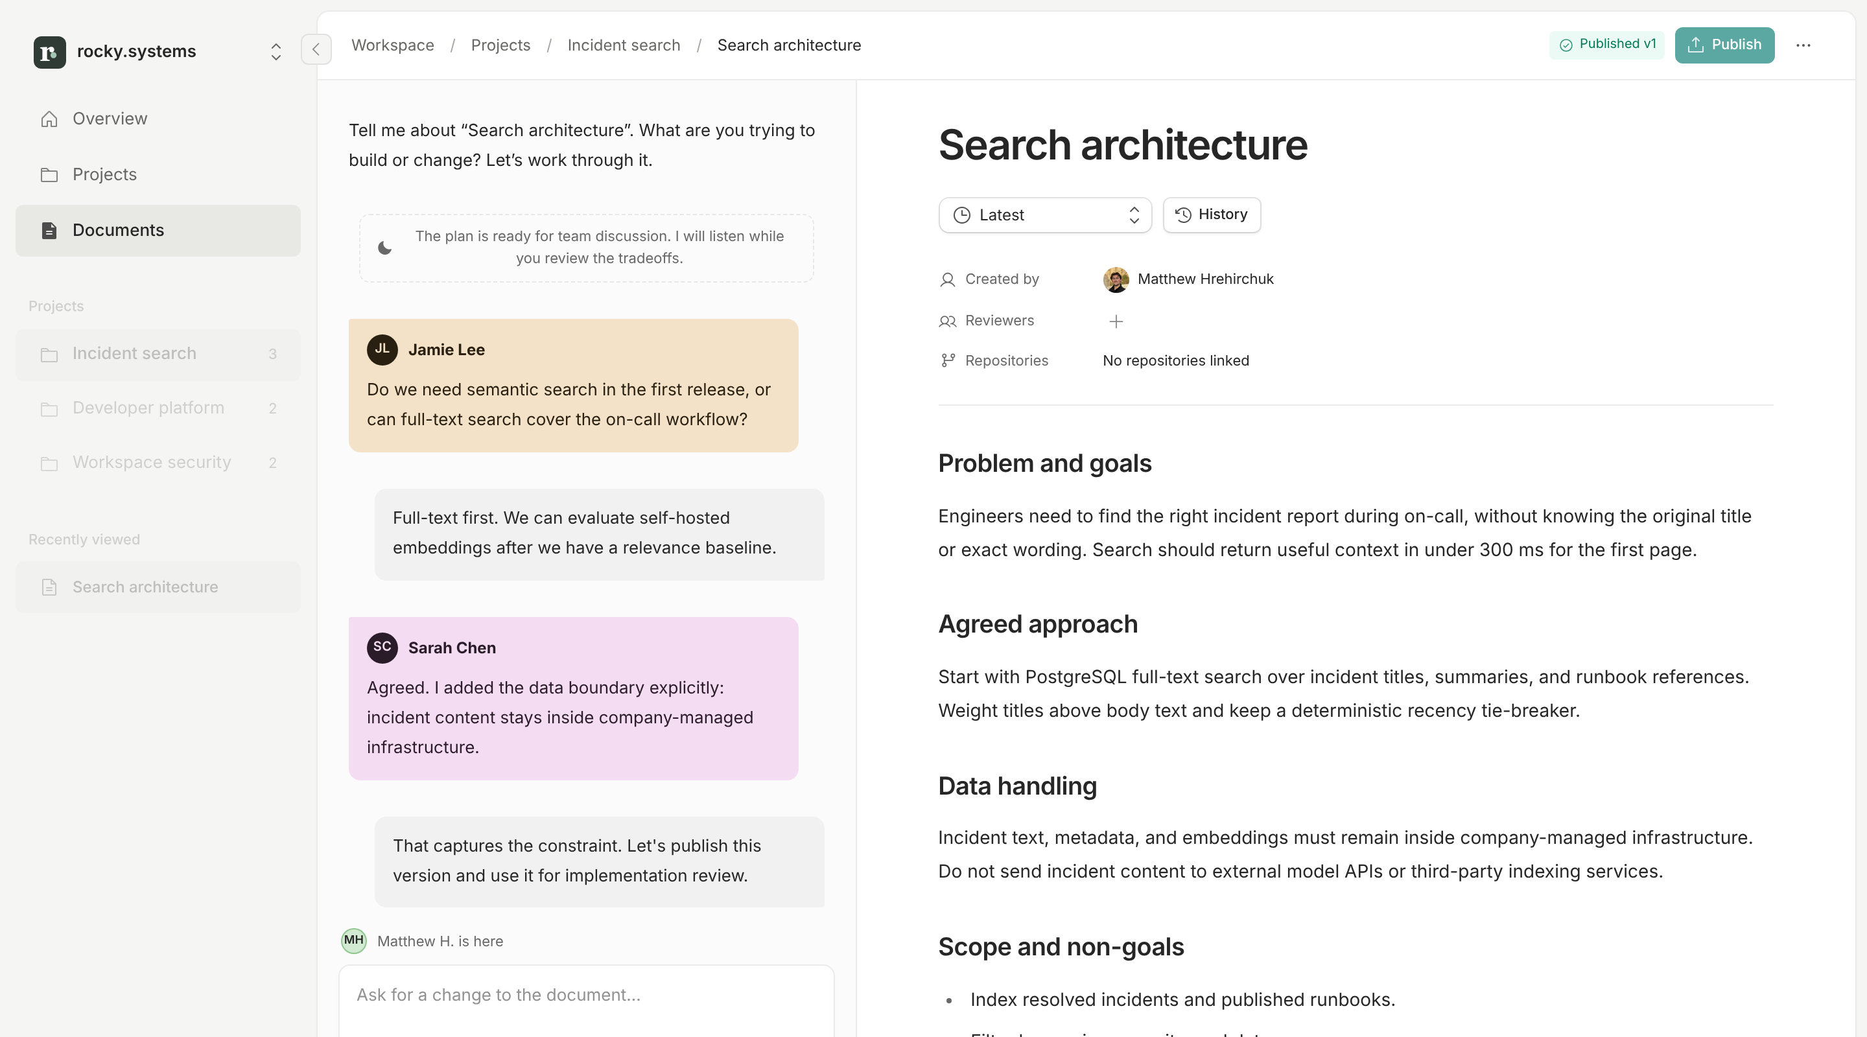Click No repositories linked text
The width and height of the screenshot is (1867, 1037).
[x=1175, y=361]
